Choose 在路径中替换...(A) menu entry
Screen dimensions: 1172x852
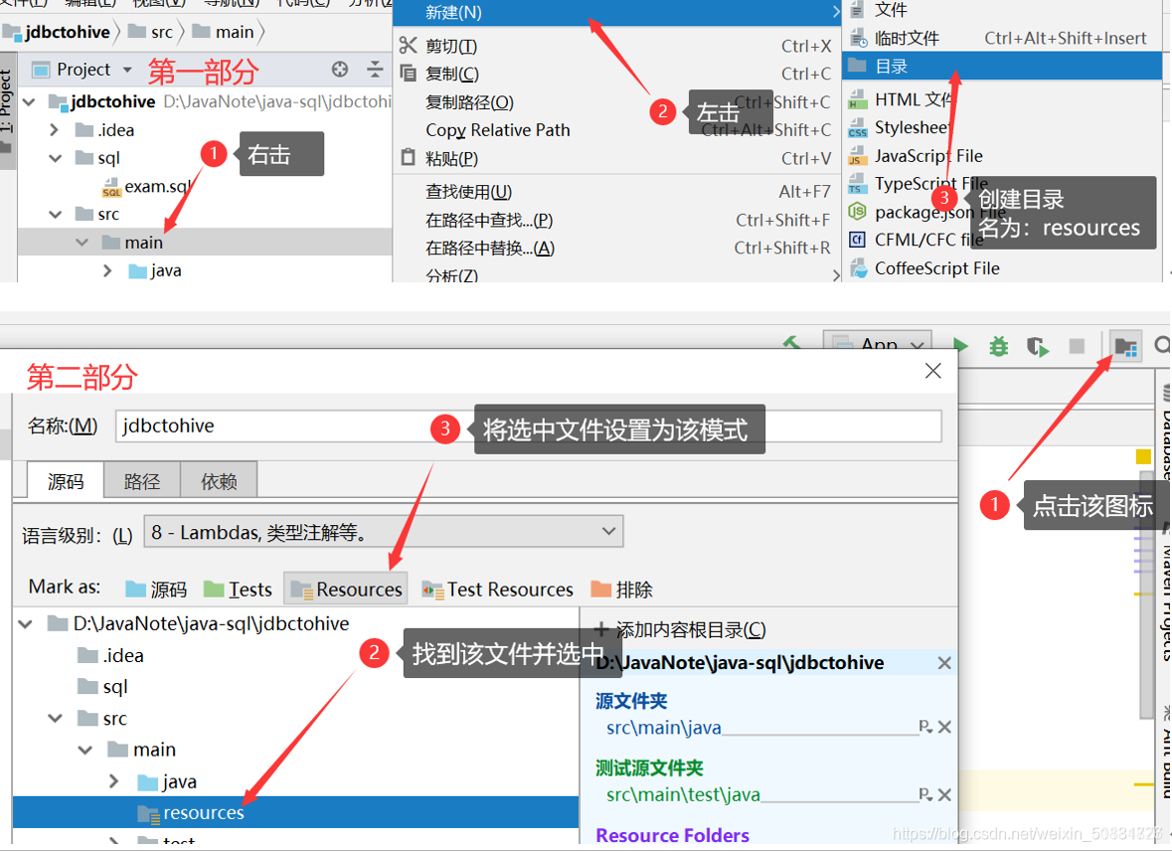(616, 249)
